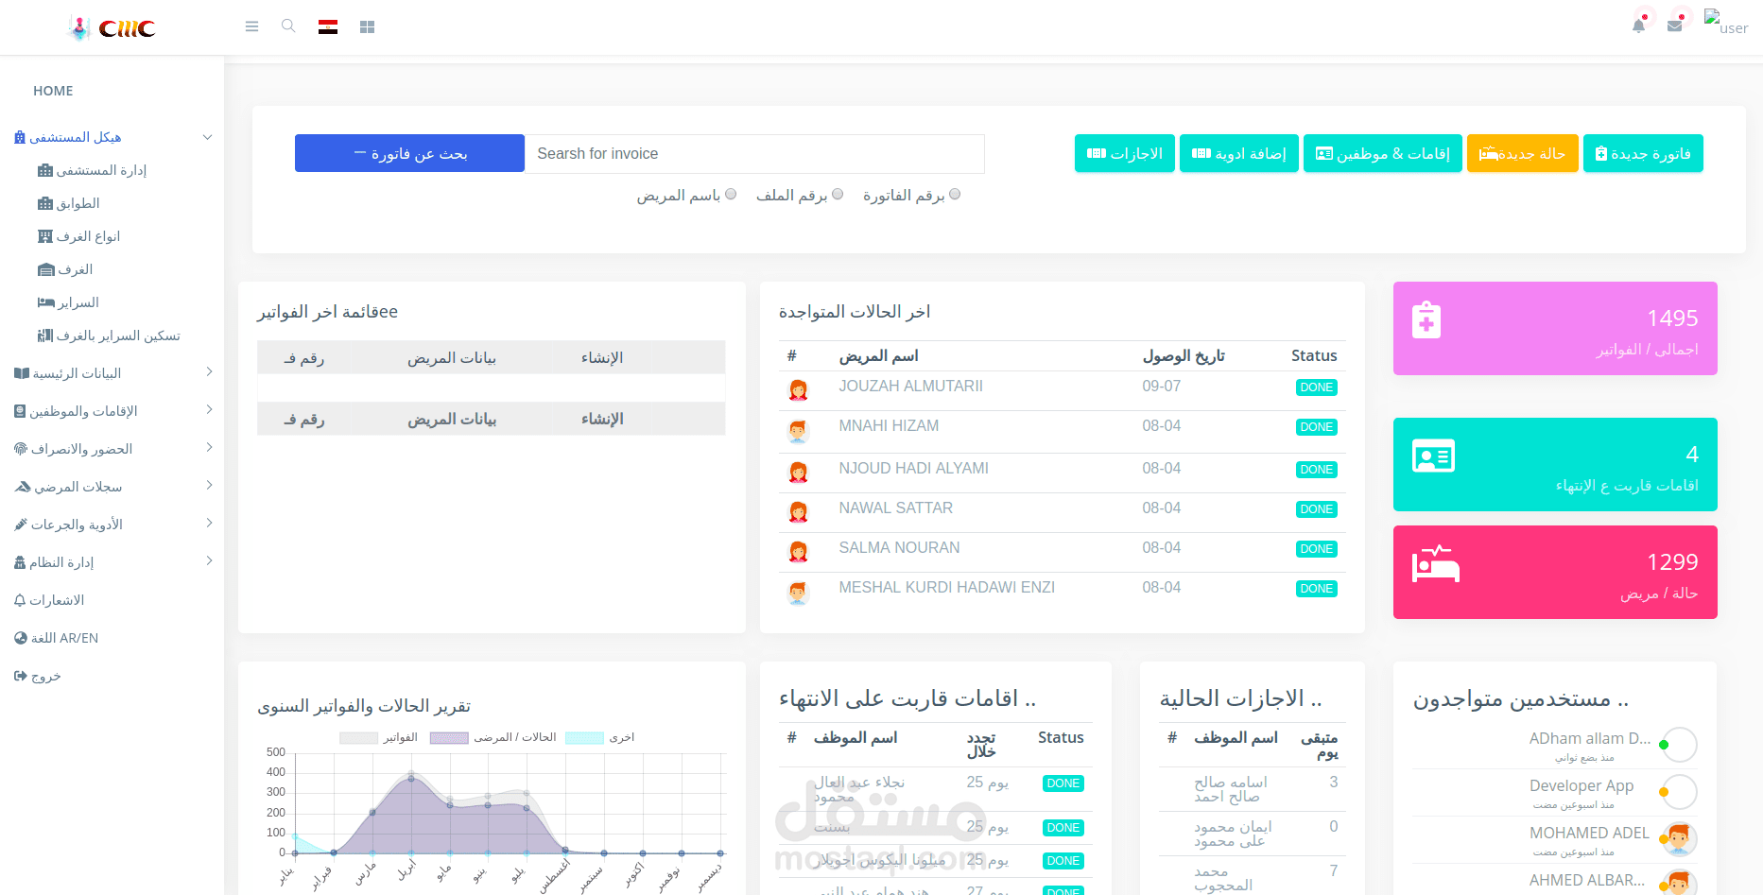Open تسكين السراير بالغرف sidebar item

(x=109, y=336)
